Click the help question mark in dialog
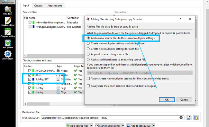This screenshot has width=209, height=127. pos(180,19)
